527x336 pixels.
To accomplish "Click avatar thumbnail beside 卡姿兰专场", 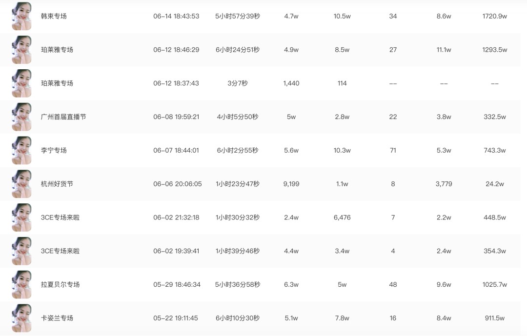I will [21, 318].
